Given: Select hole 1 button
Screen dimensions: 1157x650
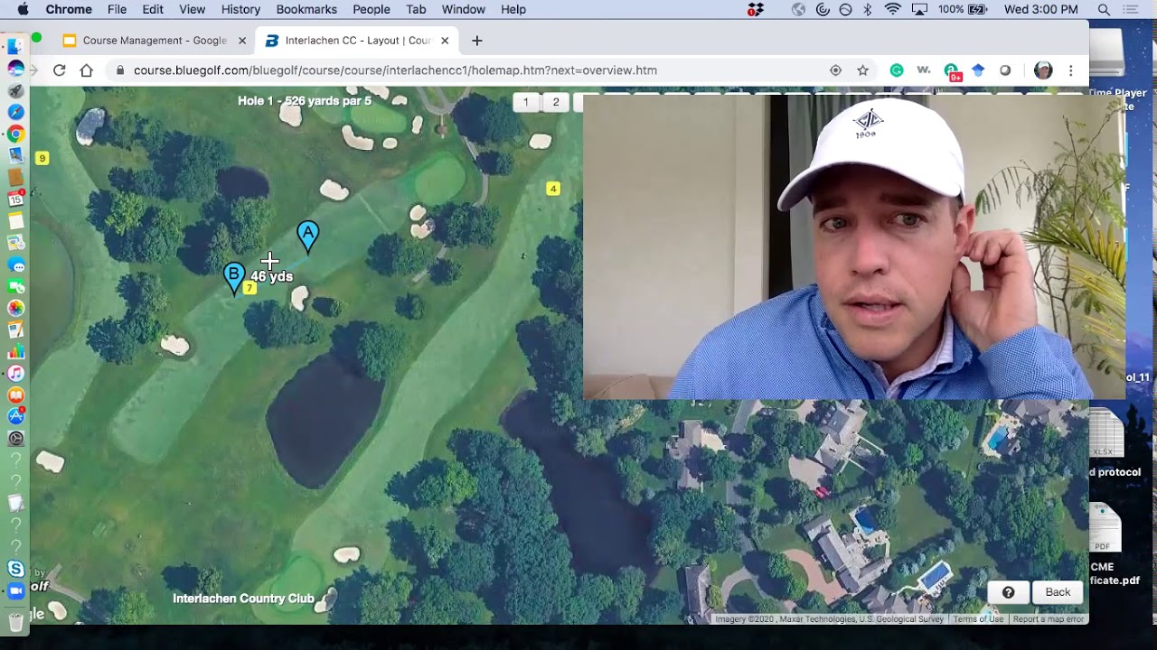Looking at the screenshot, I should coord(526,102).
